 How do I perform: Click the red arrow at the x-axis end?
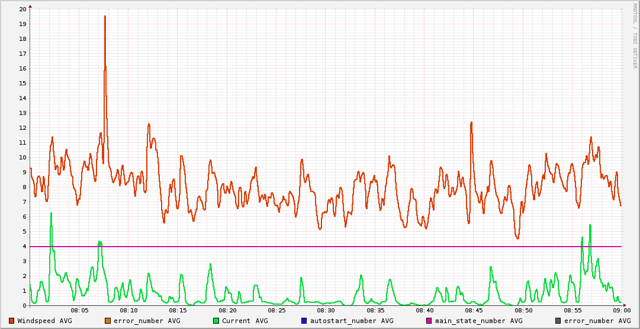pyautogui.click(x=625, y=305)
